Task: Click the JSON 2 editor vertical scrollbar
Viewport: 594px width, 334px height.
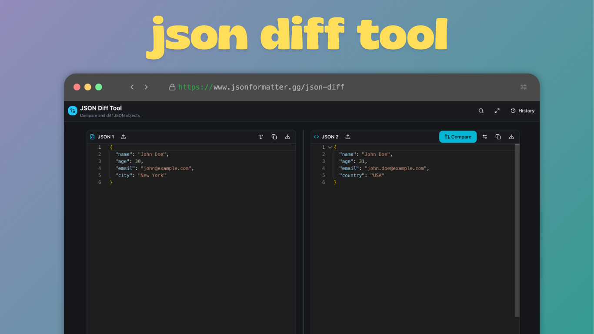Action: pos(517,230)
